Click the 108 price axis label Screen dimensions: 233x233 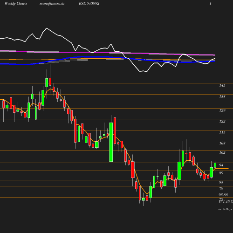(x=222, y=143)
